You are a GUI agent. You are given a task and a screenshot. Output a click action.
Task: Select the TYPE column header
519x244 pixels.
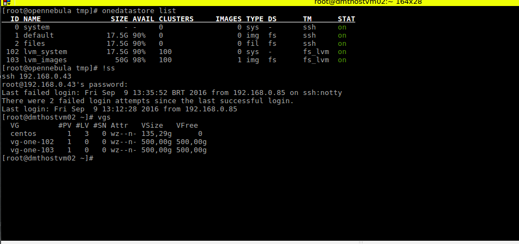(254, 19)
